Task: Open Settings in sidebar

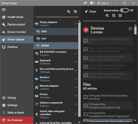Action: coord(17,105)
